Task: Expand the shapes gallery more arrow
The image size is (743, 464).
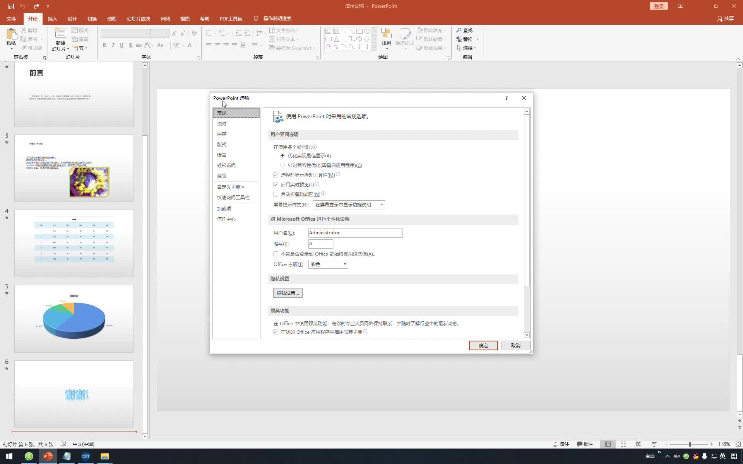Action: (374, 48)
